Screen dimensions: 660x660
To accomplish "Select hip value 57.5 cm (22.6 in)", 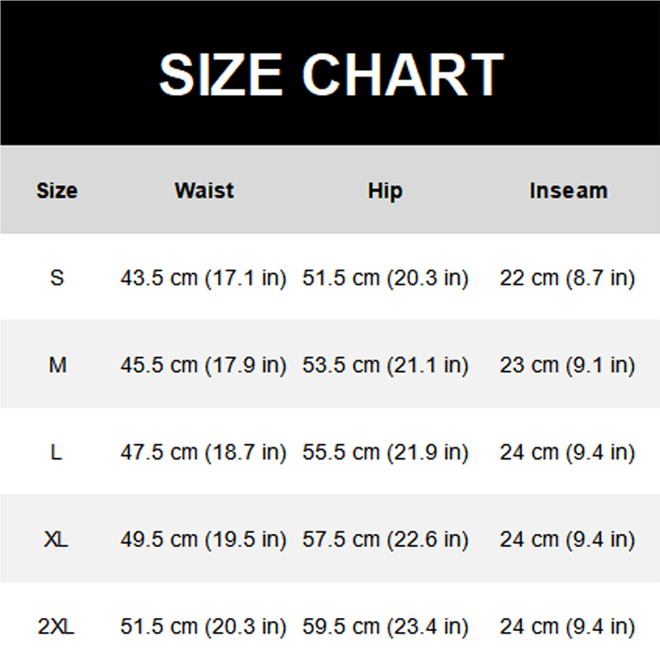I will pos(385,540).
